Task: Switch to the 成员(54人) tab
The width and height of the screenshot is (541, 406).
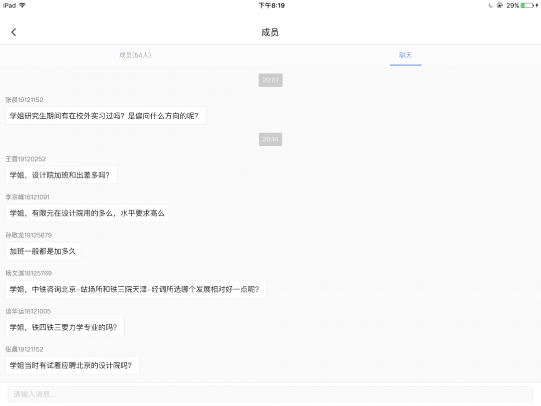Action: (135, 55)
